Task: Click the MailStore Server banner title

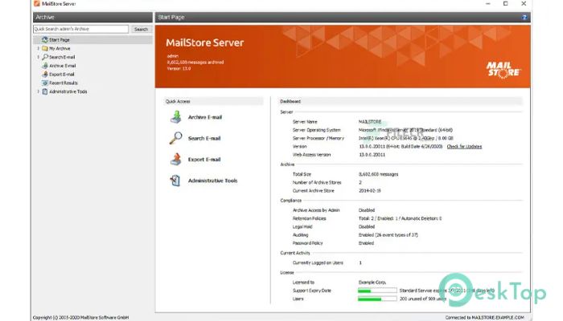Action: coord(204,43)
